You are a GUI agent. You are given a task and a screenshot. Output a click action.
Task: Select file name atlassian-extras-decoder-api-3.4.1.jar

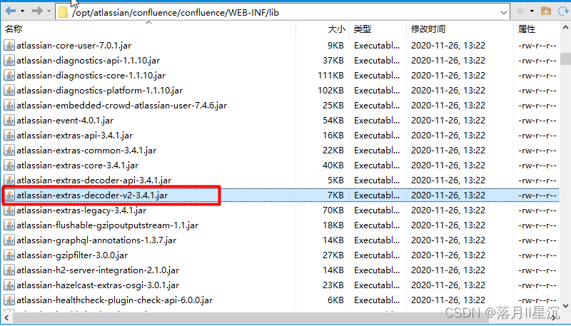[94, 180]
